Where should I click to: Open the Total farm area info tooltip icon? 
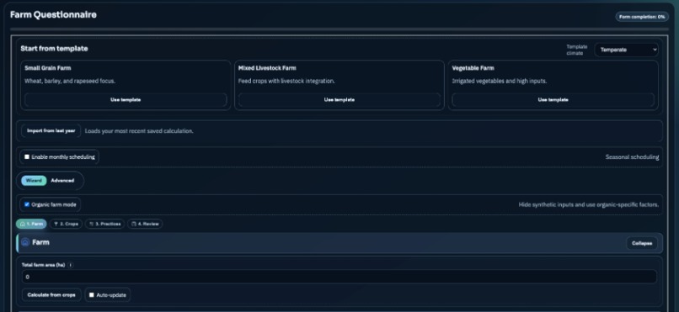(x=71, y=265)
